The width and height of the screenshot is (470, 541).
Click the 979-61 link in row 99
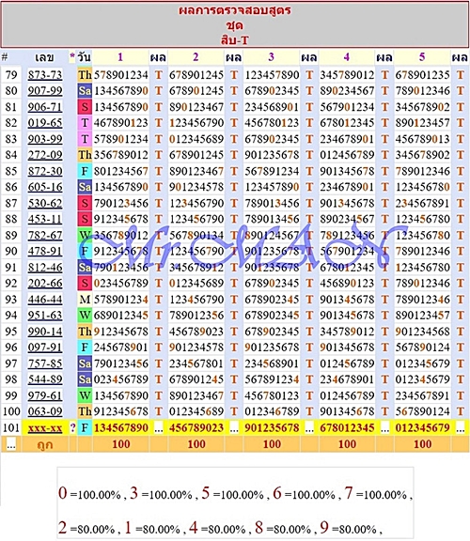pyautogui.click(x=45, y=395)
